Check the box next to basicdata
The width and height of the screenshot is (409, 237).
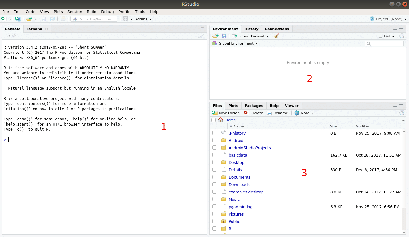[214, 155]
